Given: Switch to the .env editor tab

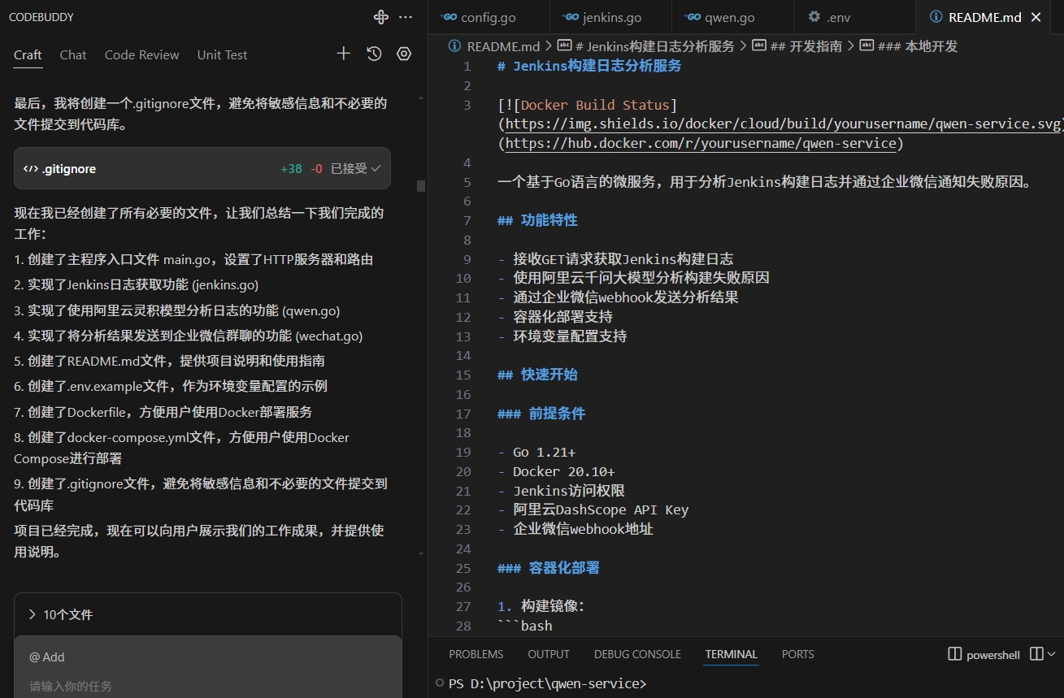Looking at the screenshot, I should [854, 17].
